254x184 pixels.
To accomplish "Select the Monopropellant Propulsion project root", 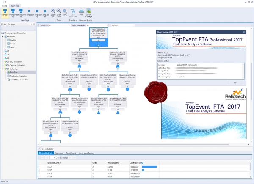I will click(14, 33).
